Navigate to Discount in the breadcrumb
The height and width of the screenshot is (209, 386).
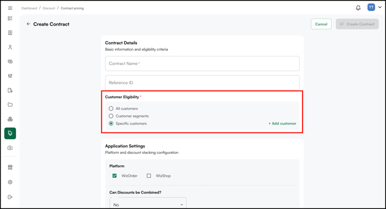[x=49, y=8]
